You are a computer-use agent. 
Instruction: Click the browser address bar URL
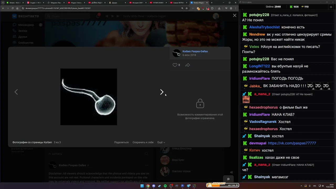(x=58, y=8)
